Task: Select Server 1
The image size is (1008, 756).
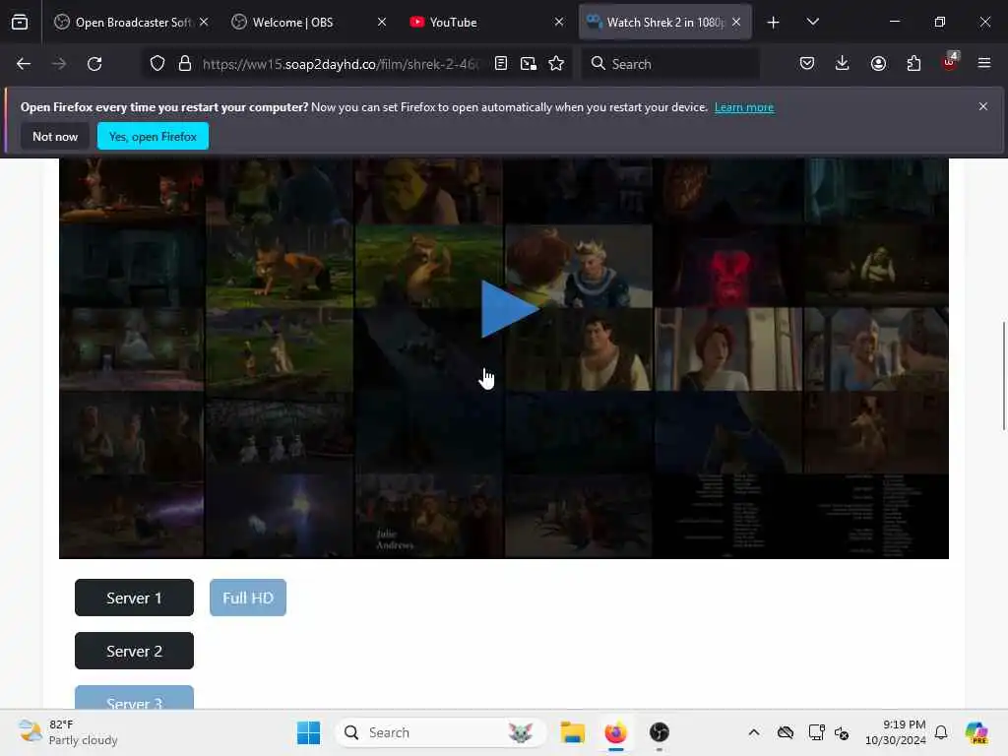Action: tap(134, 598)
